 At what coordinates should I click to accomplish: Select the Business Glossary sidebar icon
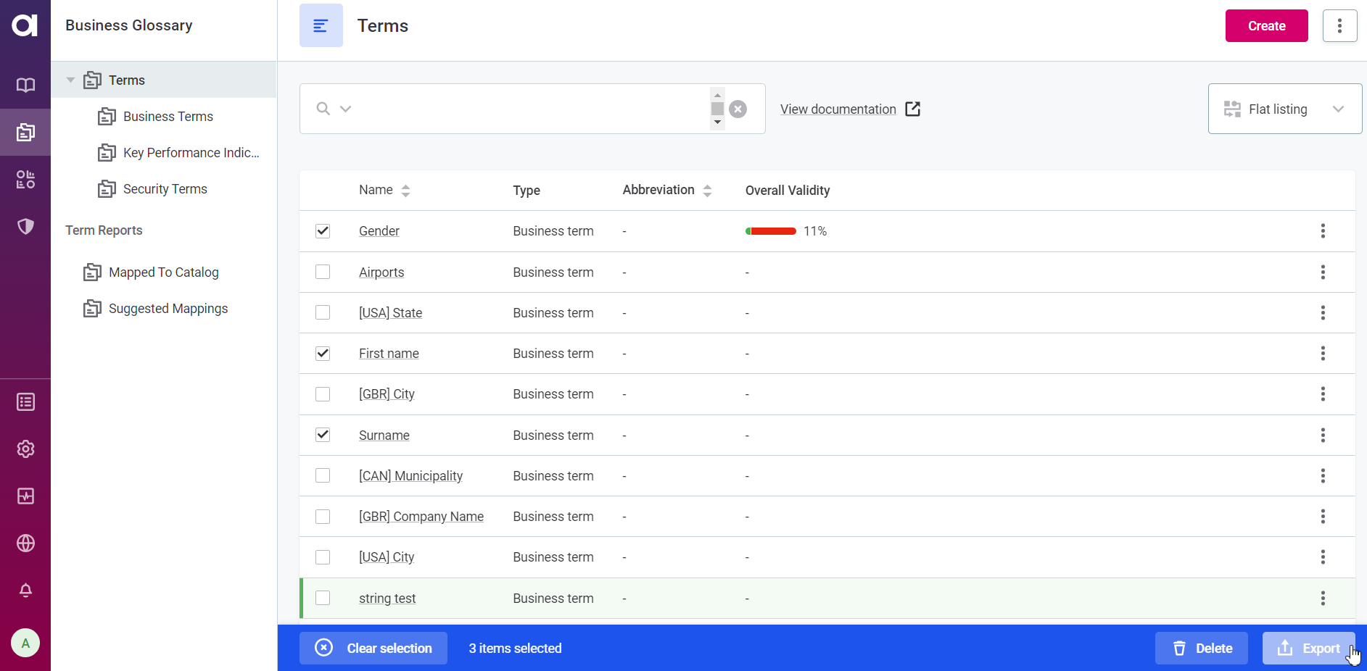click(25, 132)
